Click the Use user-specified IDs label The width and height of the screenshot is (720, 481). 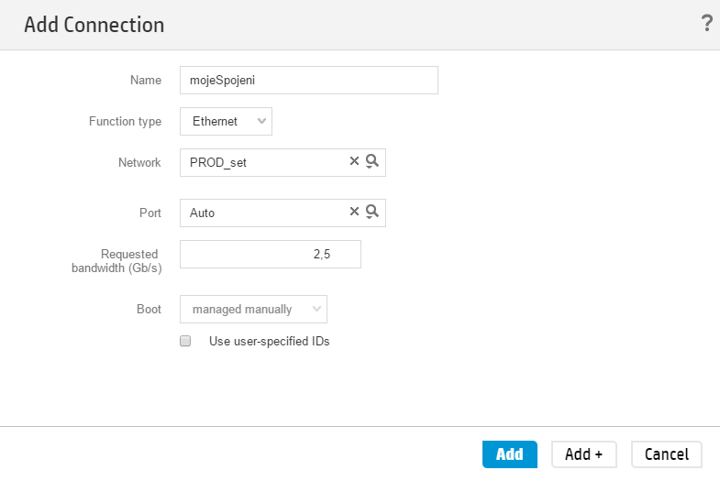pyautogui.click(x=270, y=341)
